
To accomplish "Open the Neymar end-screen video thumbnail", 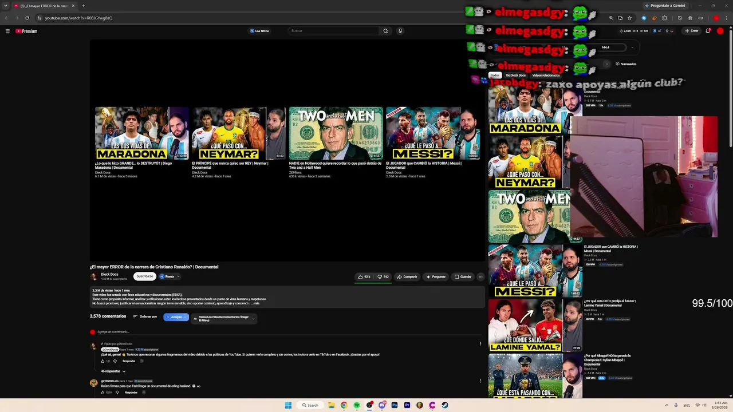I will coord(239,133).
